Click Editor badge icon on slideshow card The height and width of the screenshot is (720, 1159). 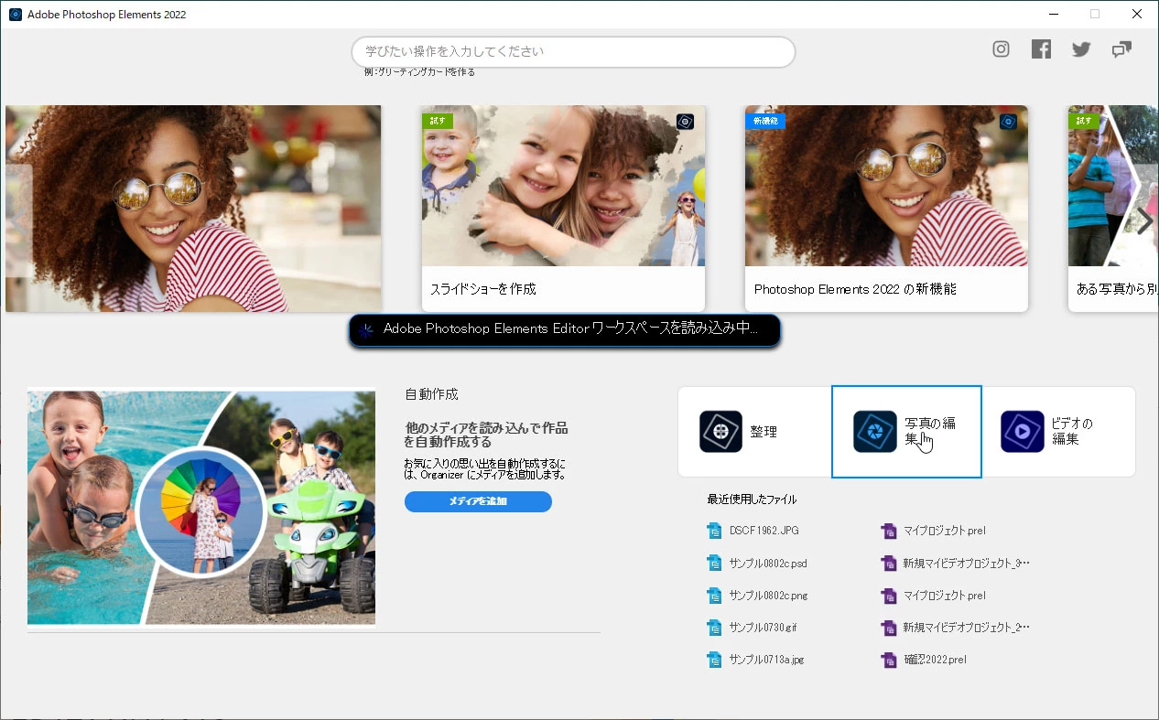point(685,122)
